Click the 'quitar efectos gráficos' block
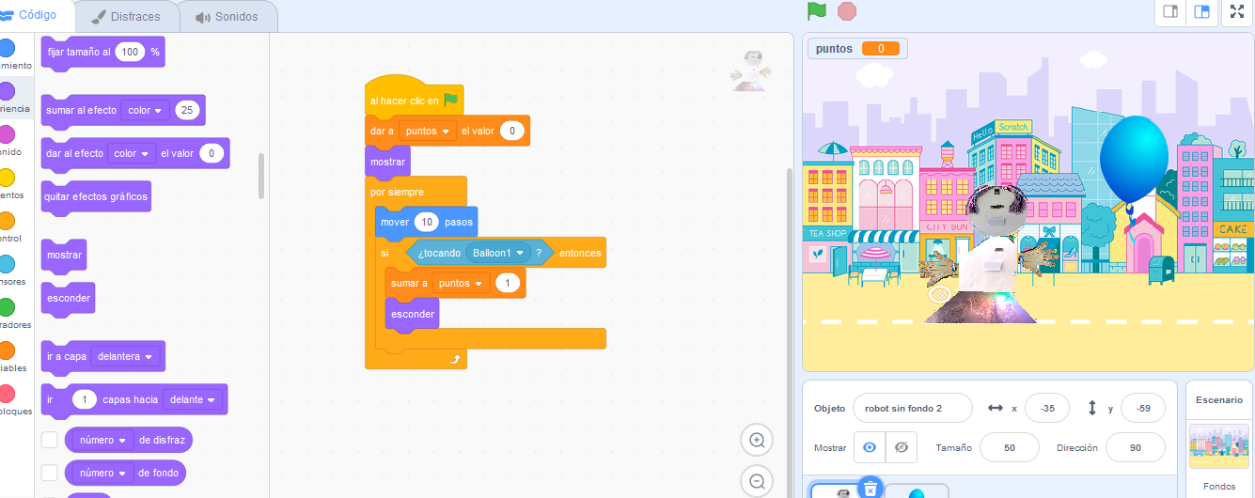This screenshot has width=1255, height=498. 96,197
